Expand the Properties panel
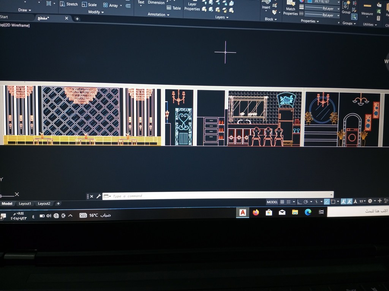The width and height of the screenshot is (389, 291). tap(310, 21)
